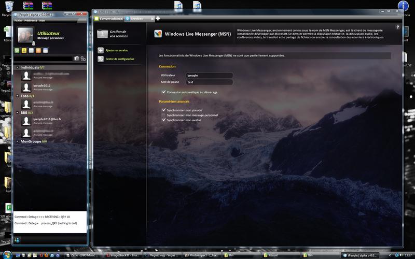
Task: Click the box icon beside the search field
Action: 77,59
